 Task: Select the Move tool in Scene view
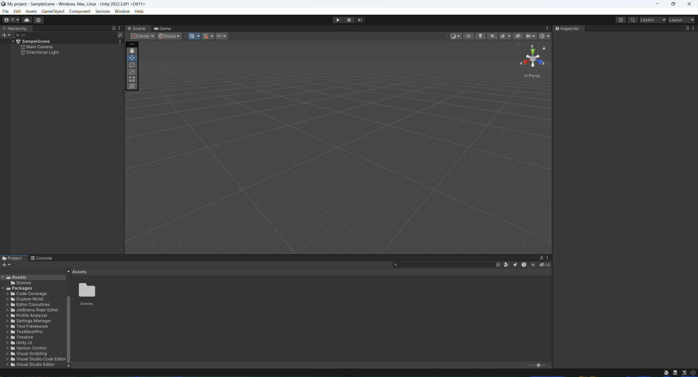click(132, 57)
